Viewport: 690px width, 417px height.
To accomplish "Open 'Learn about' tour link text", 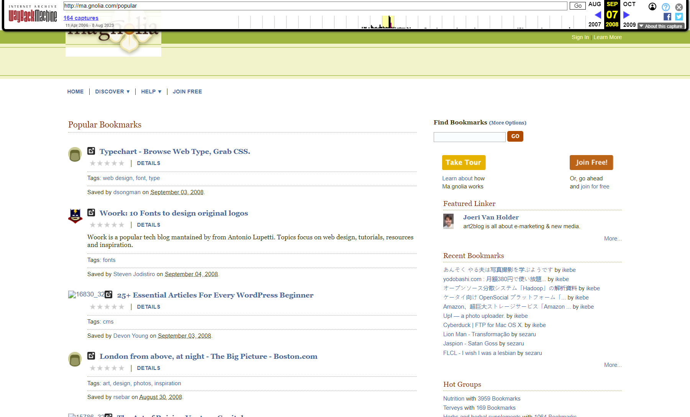I will tap(457, 178).
